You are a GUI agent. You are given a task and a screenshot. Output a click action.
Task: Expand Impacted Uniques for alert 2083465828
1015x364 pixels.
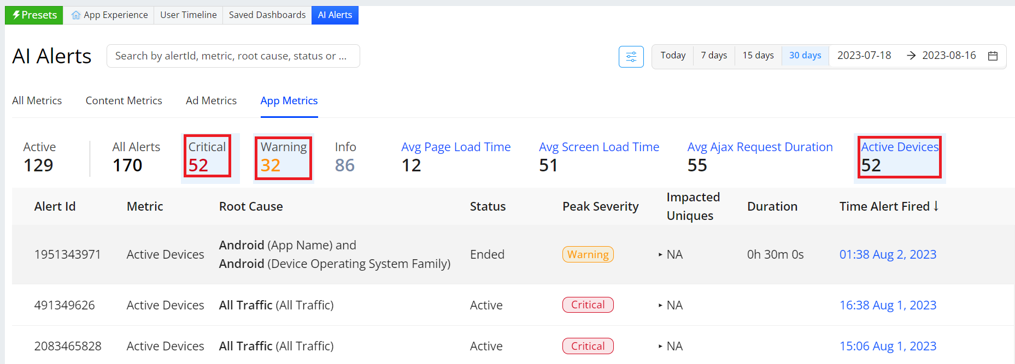[x=660, y=347]
